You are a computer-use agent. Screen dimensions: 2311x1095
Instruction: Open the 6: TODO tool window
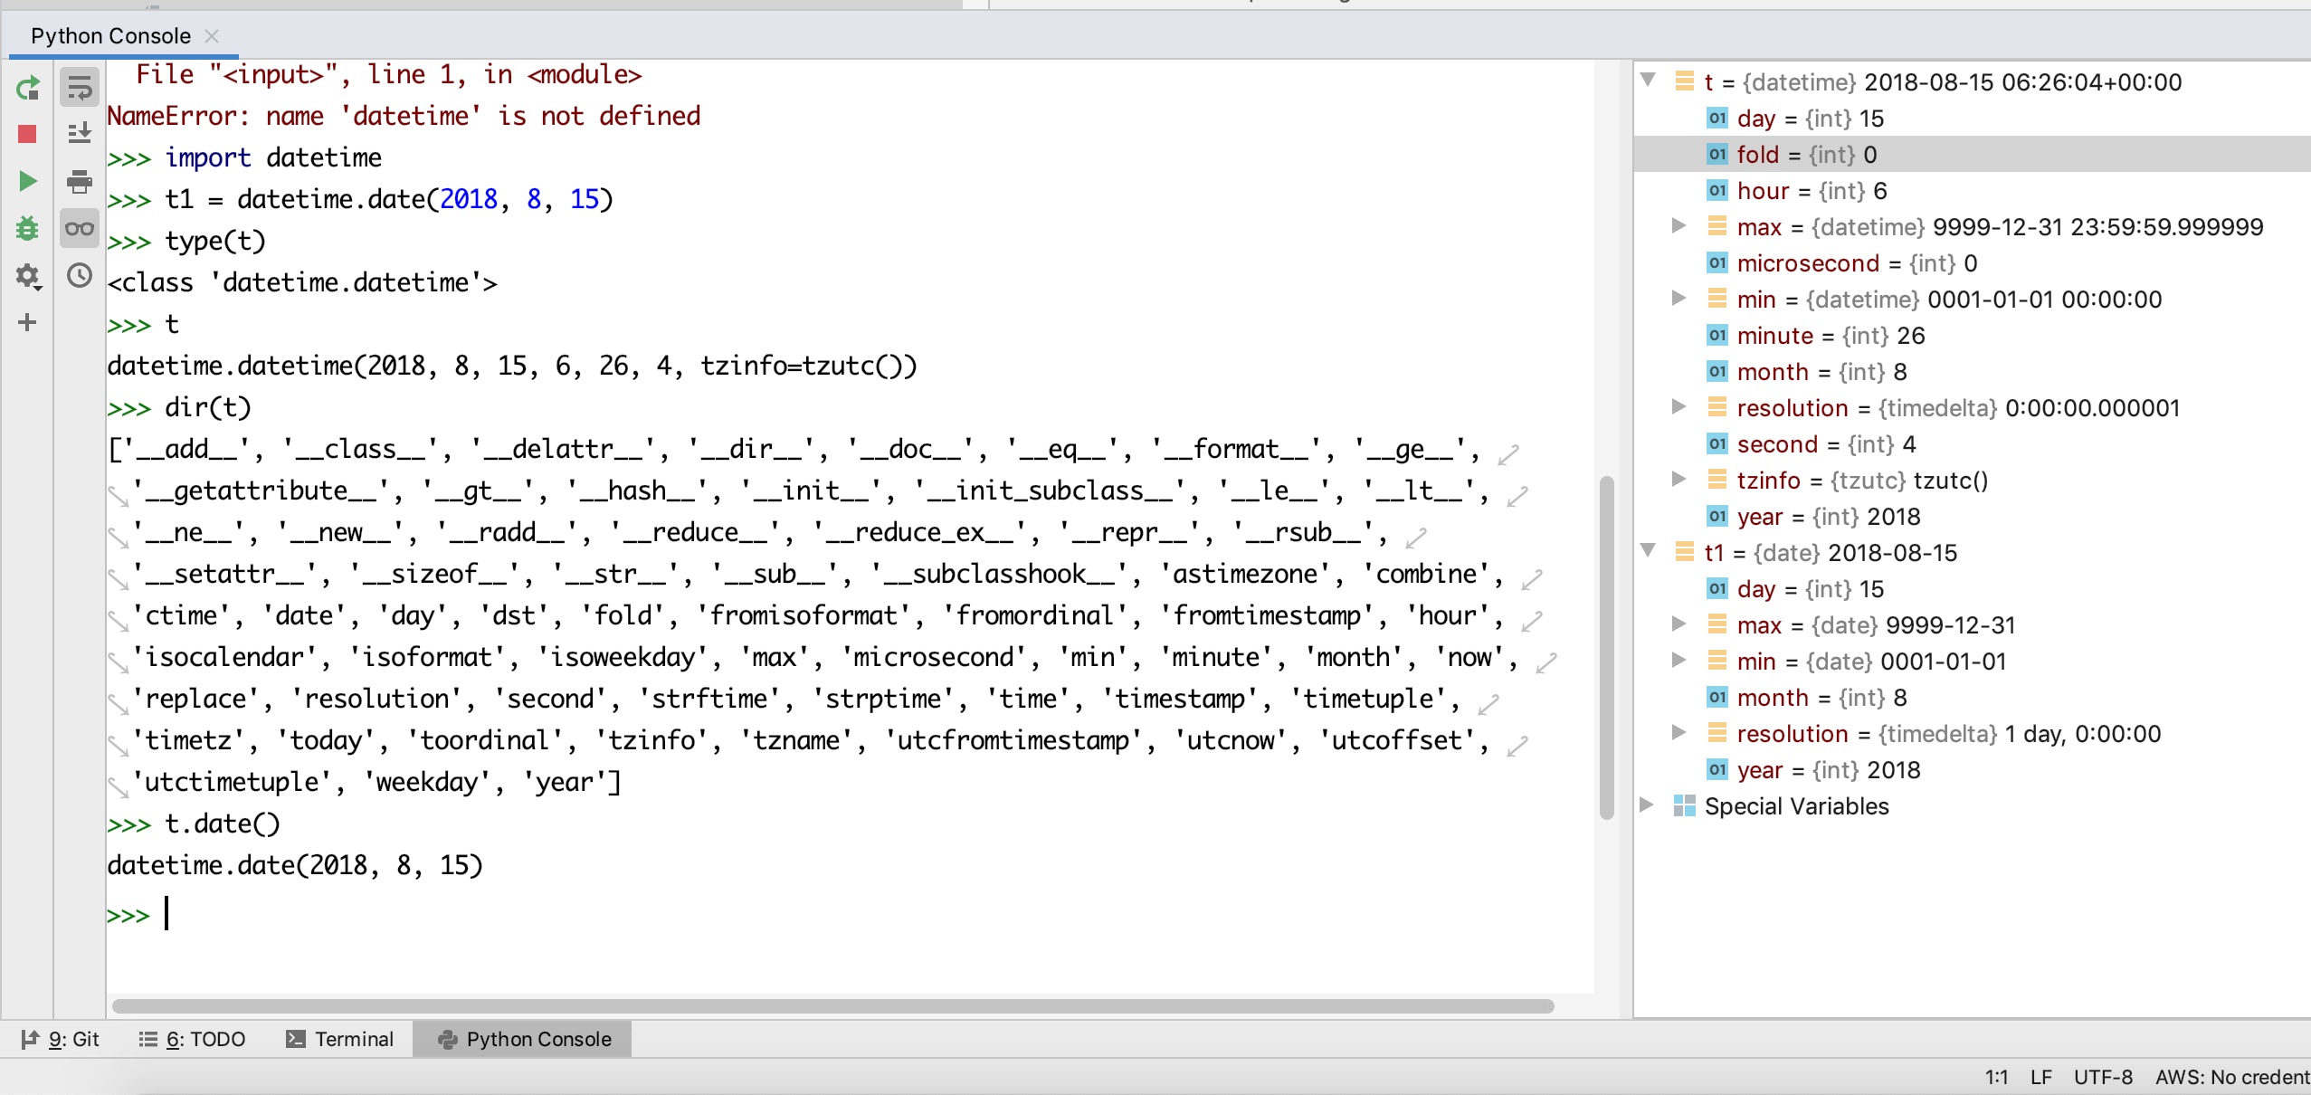tap(192, 1039)
